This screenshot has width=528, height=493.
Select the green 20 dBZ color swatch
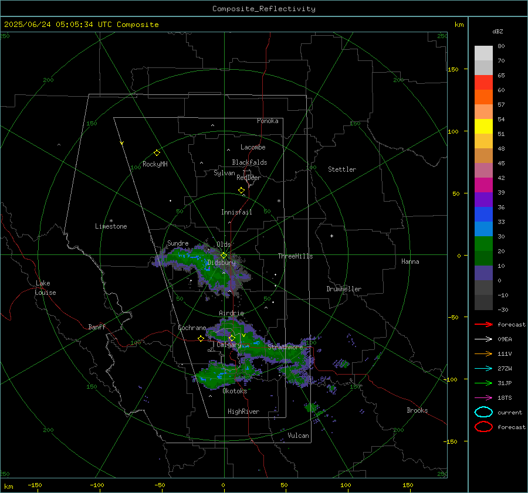tap(483, 244)
